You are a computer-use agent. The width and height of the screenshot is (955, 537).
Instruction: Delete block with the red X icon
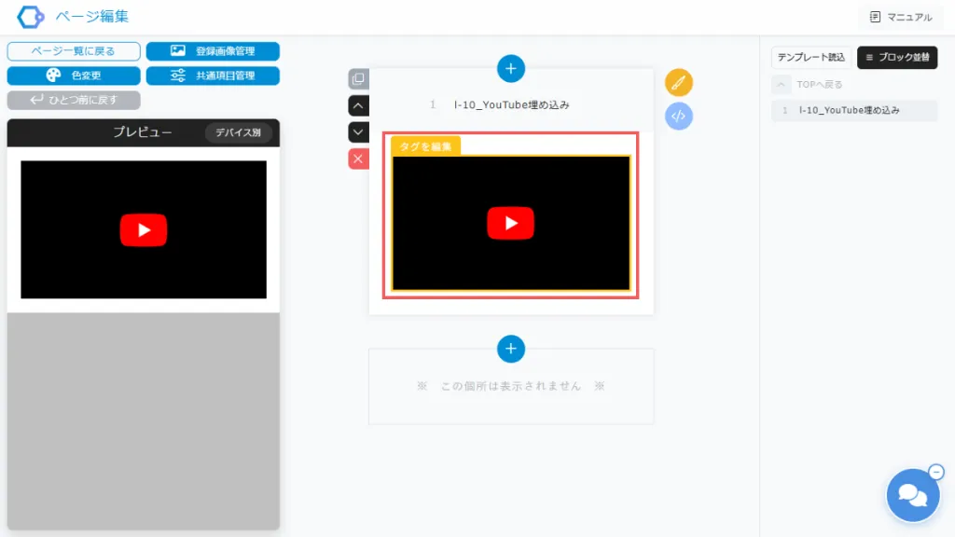[358, 159]
